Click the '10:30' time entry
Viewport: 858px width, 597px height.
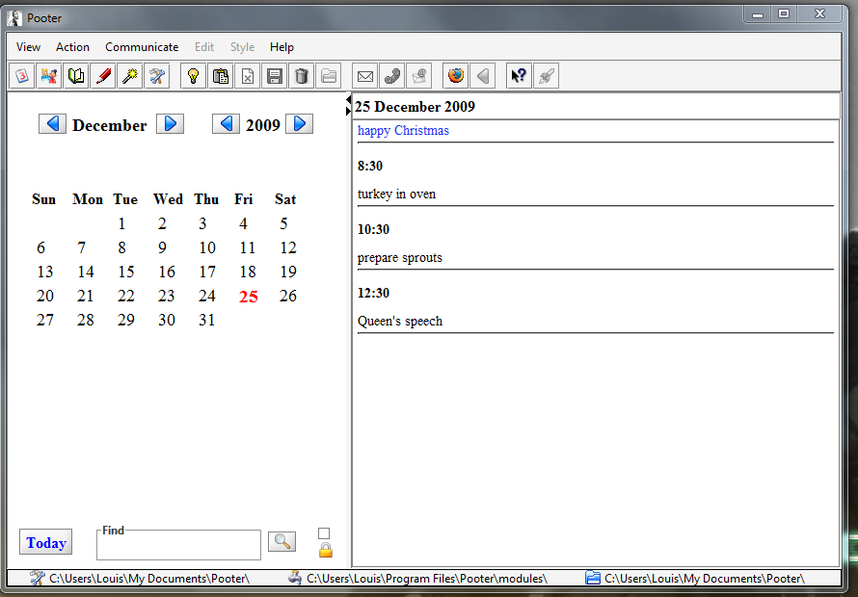(x=373, y=229)
